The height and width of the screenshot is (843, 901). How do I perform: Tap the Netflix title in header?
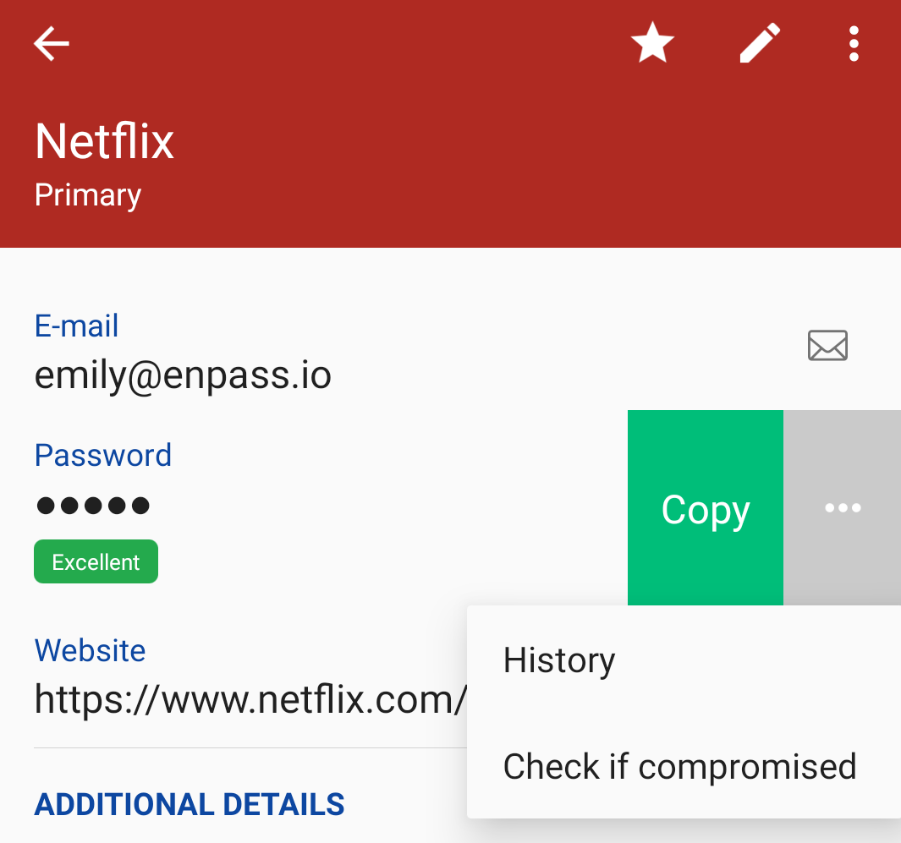(104, 140)
